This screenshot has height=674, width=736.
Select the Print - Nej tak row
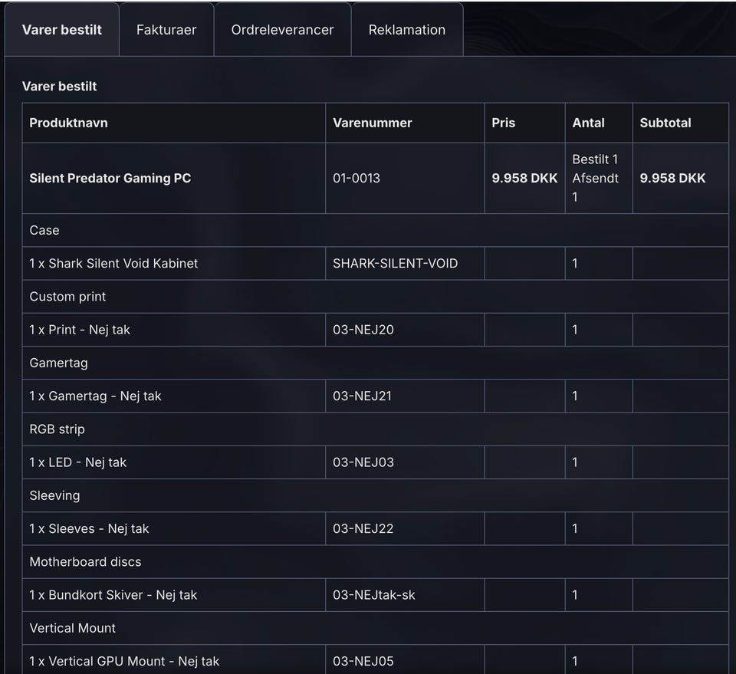point(80,330)
